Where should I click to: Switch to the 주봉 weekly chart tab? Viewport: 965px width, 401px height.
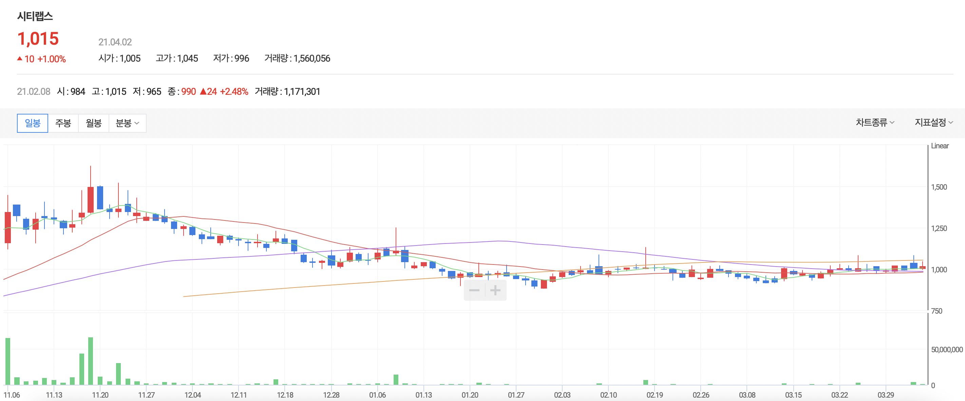coord(63,123)
